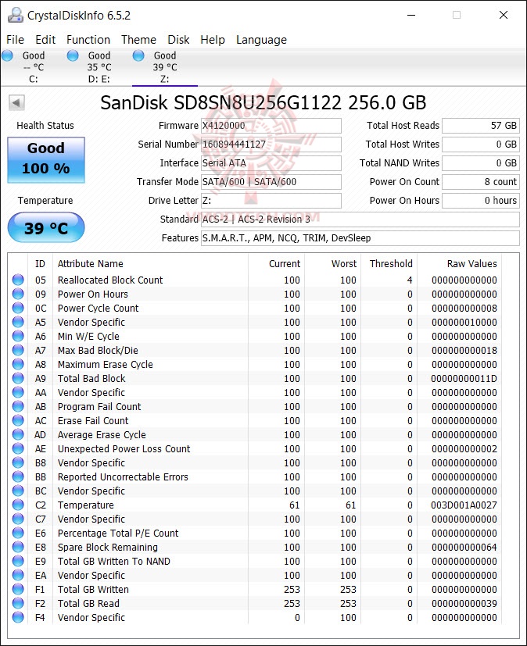Click the blue Good status orb for D: E: drive

[x=73, y=55]
